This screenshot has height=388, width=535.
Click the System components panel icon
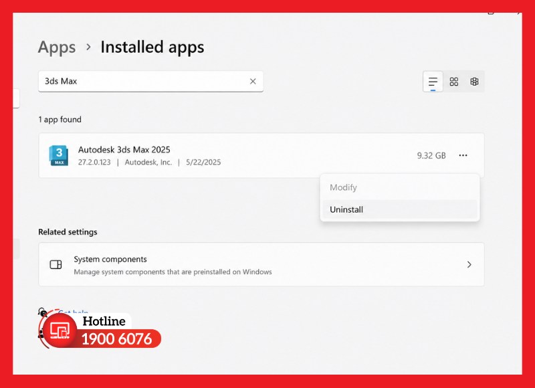[x=56, y=264]
